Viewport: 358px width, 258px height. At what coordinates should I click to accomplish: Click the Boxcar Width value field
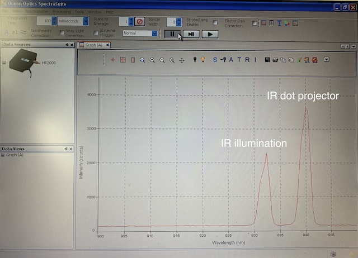171,22
